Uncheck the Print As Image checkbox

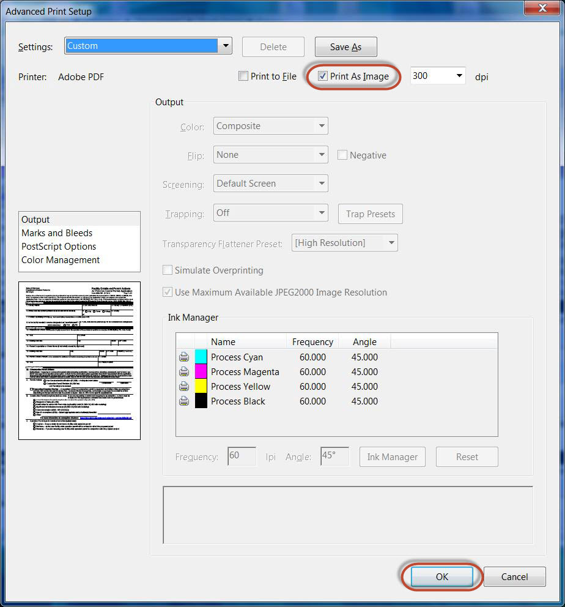323,76
